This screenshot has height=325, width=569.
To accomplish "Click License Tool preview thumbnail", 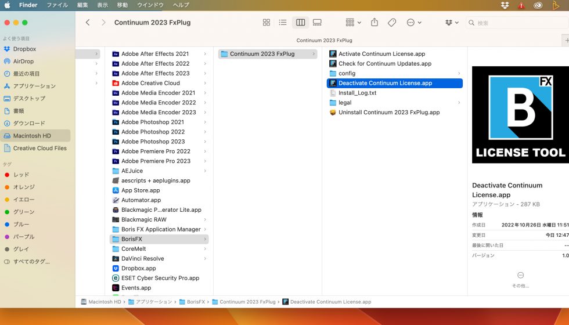I will [520, 115].
